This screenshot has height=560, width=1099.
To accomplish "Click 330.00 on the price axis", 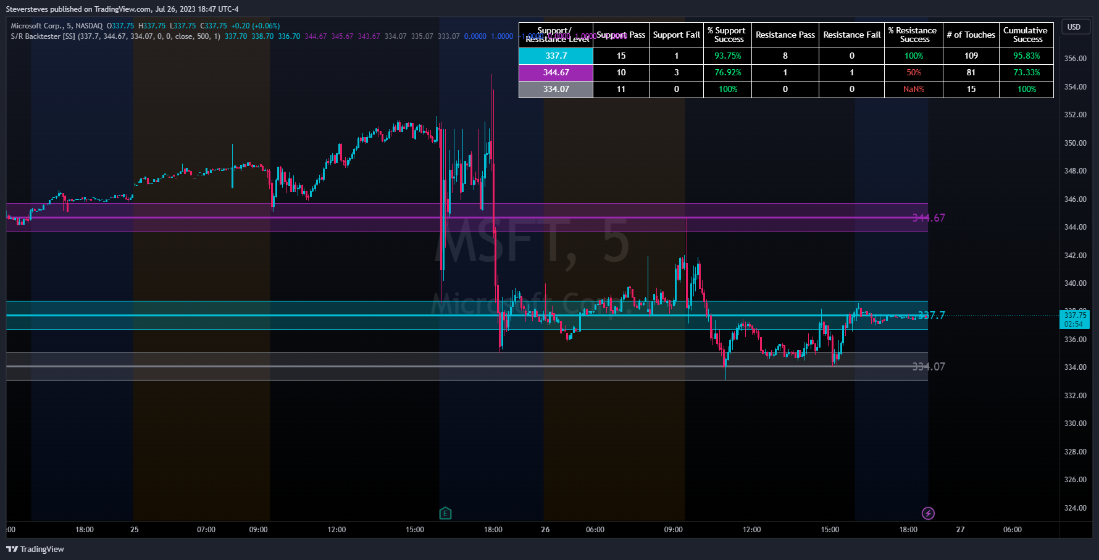I will point(1076,424).
